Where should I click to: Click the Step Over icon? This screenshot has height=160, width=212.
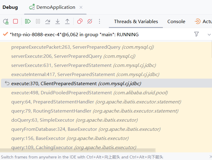pyautogui.click(x=48, y=21)
